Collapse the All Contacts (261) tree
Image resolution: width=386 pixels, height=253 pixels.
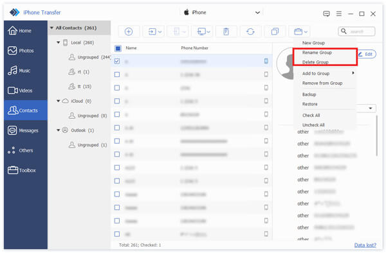tap(51, 28)
